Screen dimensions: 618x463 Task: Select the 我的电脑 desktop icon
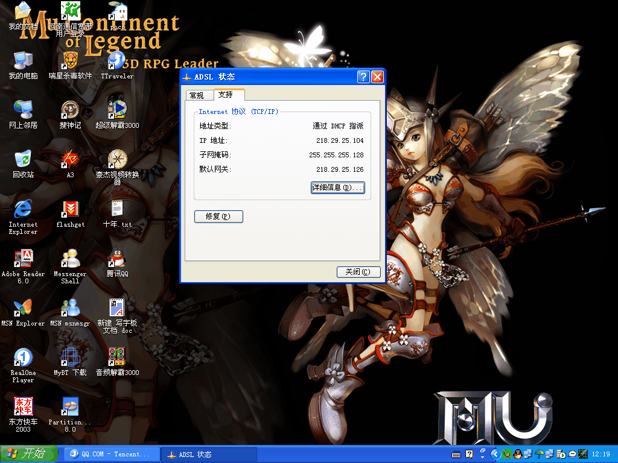pyautogui.click(x=23, y=65)
